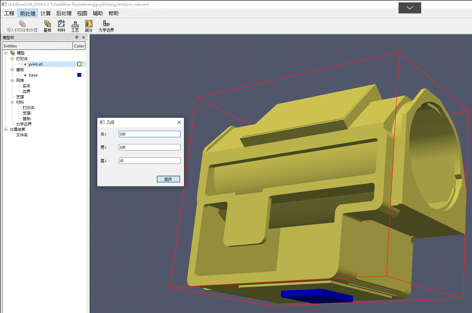Click the 导入打印体和支撑 import icon

22,26
